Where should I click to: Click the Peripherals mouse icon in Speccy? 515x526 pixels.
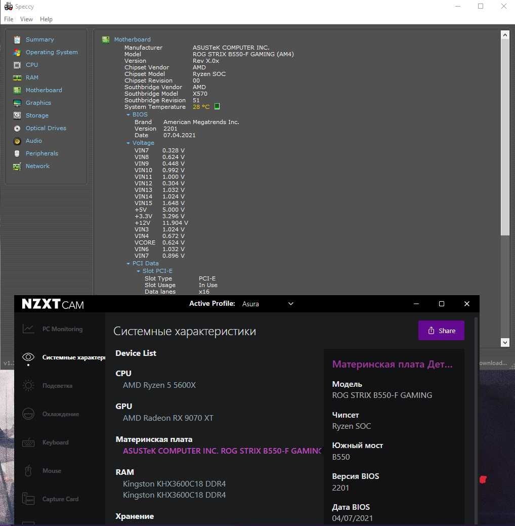[x=17, y=153]
